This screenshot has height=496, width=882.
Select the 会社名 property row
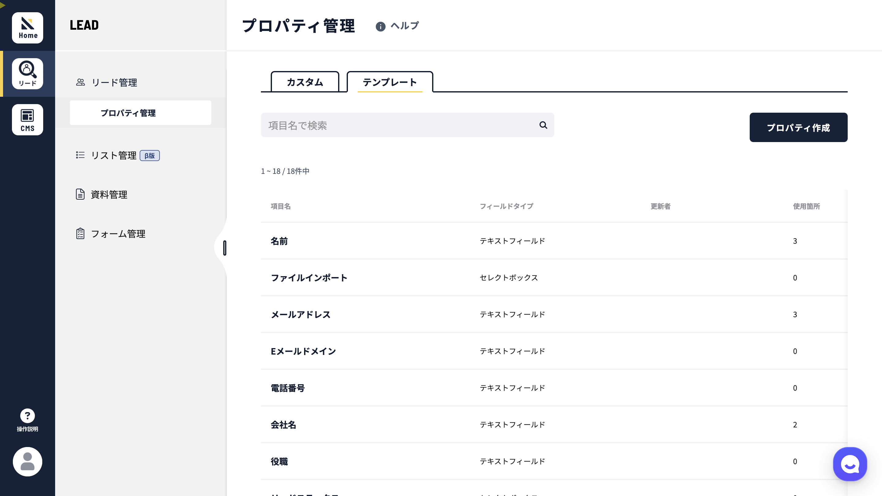(x=554, y=424)
